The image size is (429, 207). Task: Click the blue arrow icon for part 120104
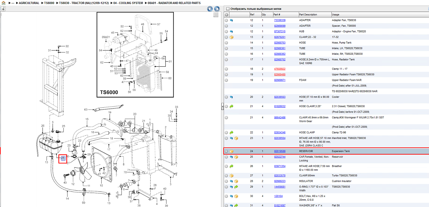tap(231, 196)
